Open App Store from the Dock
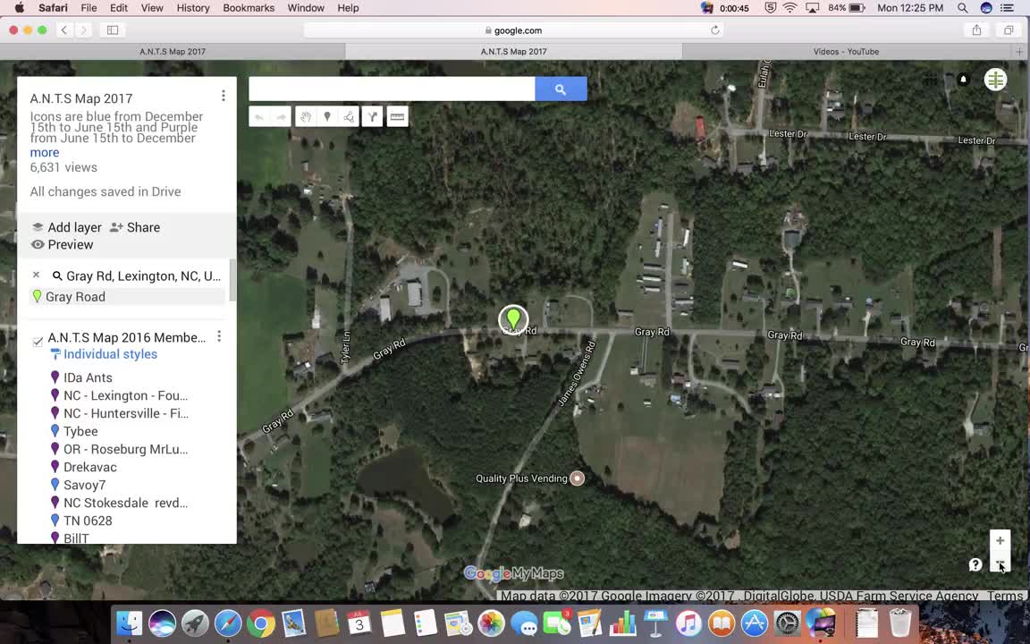Image resolution: width=1030 pixels, height=644 pixels. point(754,623)
